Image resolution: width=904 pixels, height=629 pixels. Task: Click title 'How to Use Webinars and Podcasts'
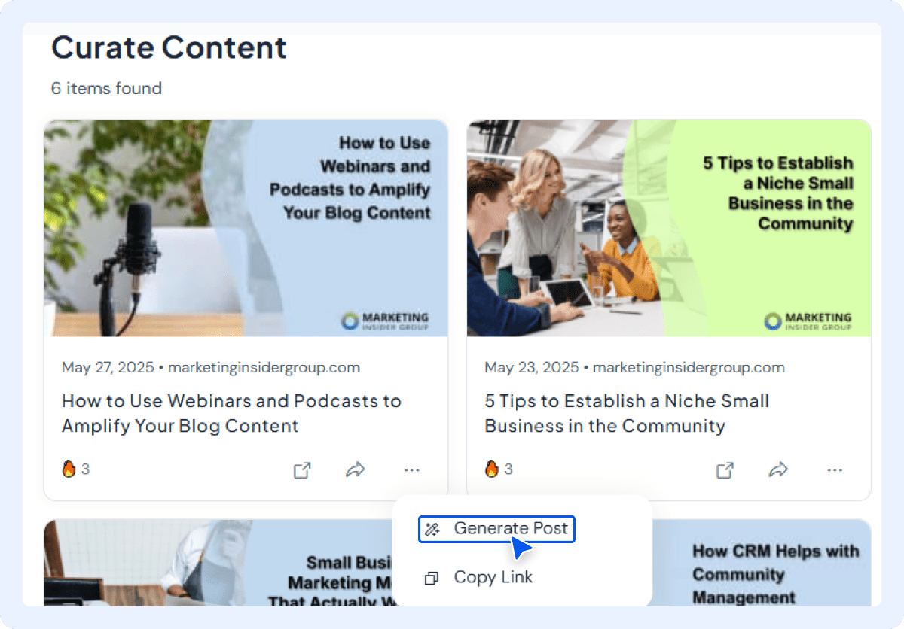pos(231,413)
